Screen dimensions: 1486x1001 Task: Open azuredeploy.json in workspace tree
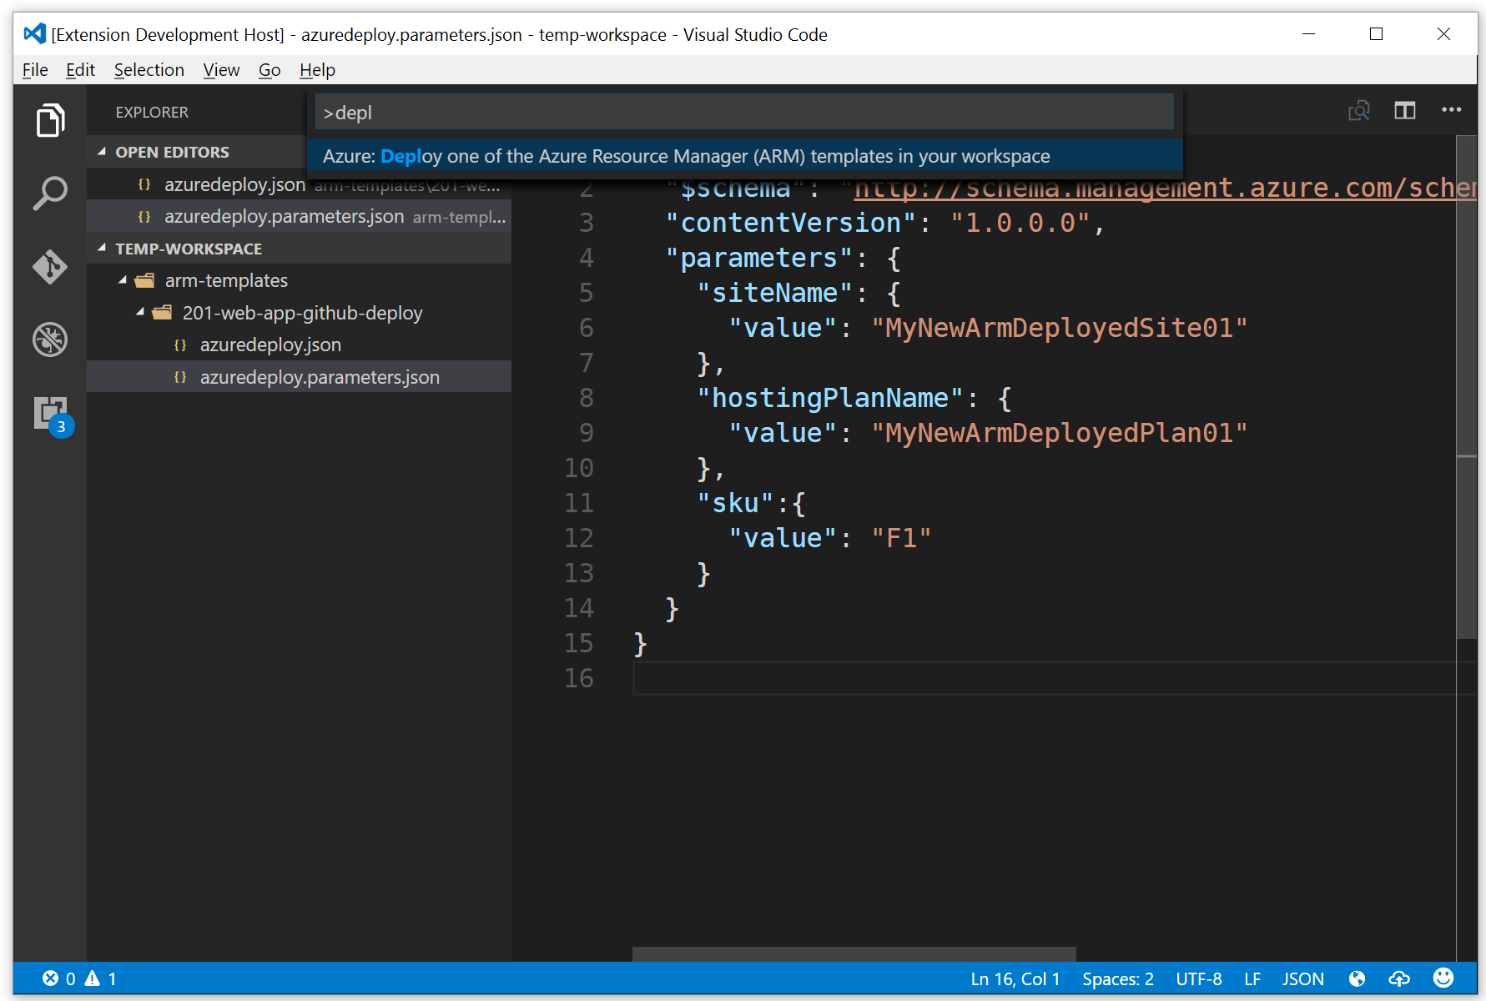299,345
